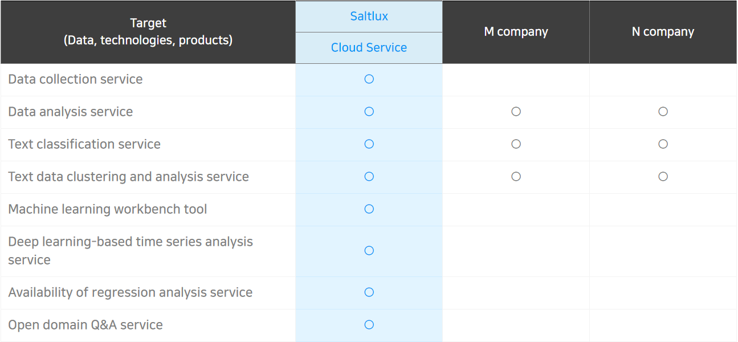Click the Saltlux header link
Viewport: 738px width, 342px height.
pos(369,17)
